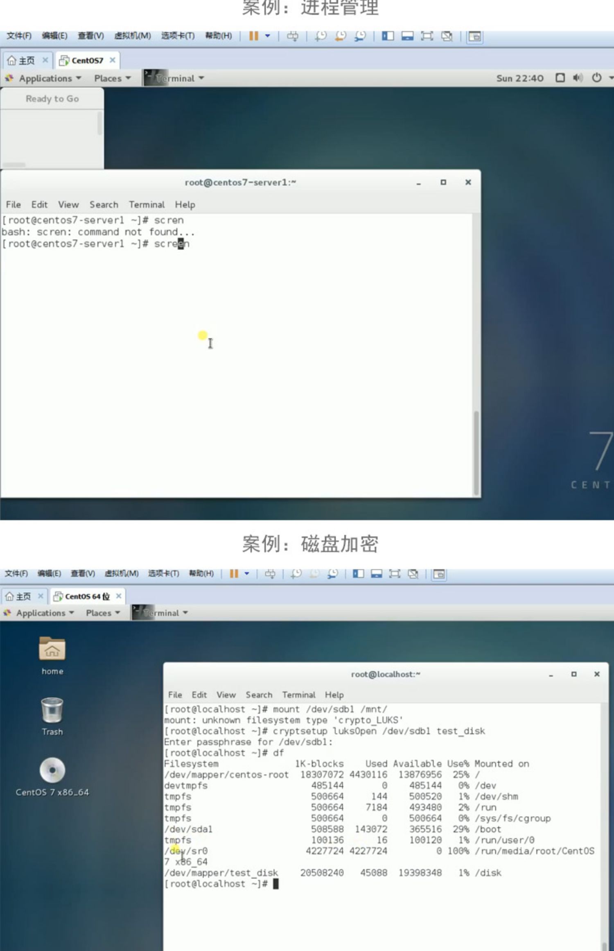Open snapshot manager in the CentOS7 VMware toolbar

[360, 36]
